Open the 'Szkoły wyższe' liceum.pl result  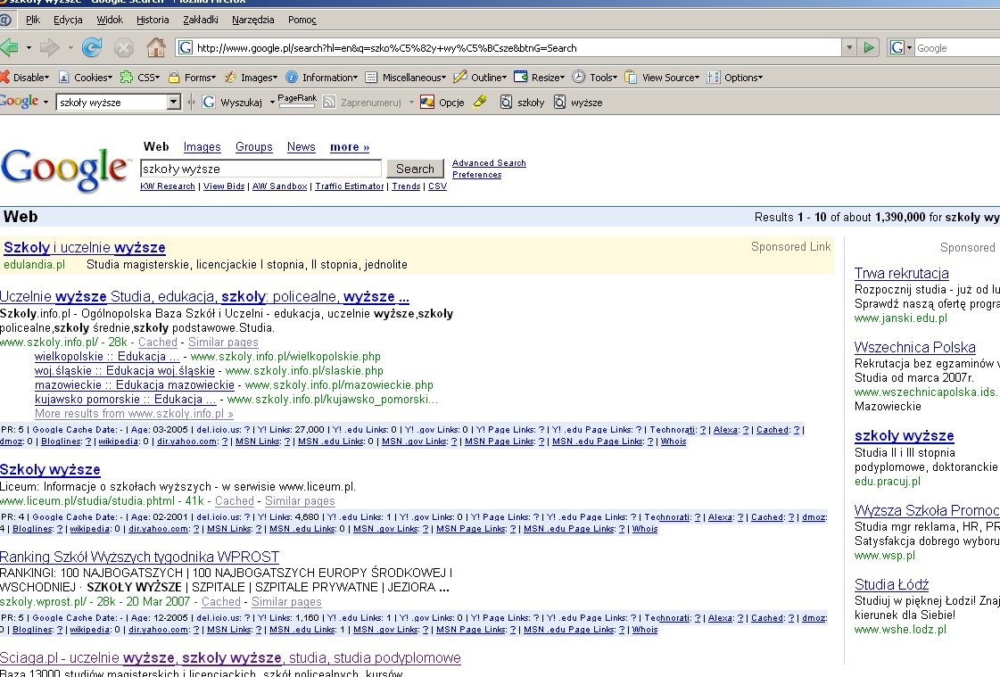point(50,470)
